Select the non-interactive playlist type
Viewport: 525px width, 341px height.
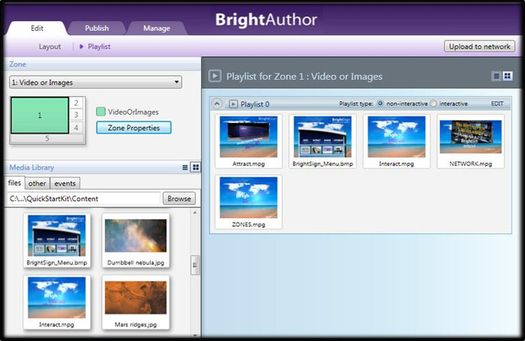(380, 103)
